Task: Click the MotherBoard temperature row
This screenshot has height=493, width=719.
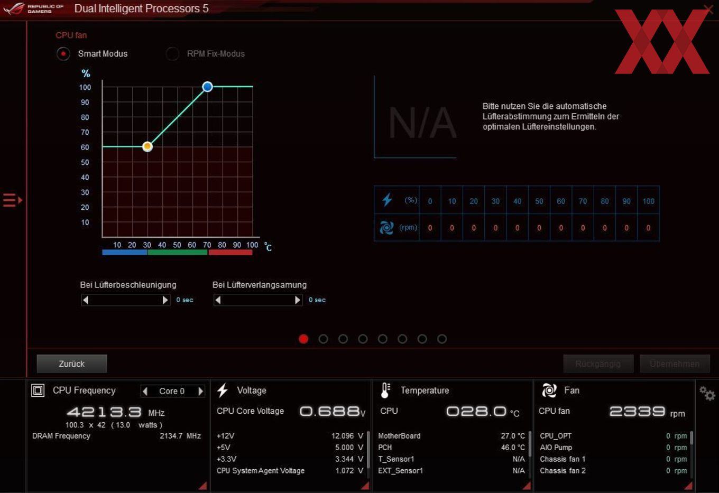Action: (x=451, y=436)
